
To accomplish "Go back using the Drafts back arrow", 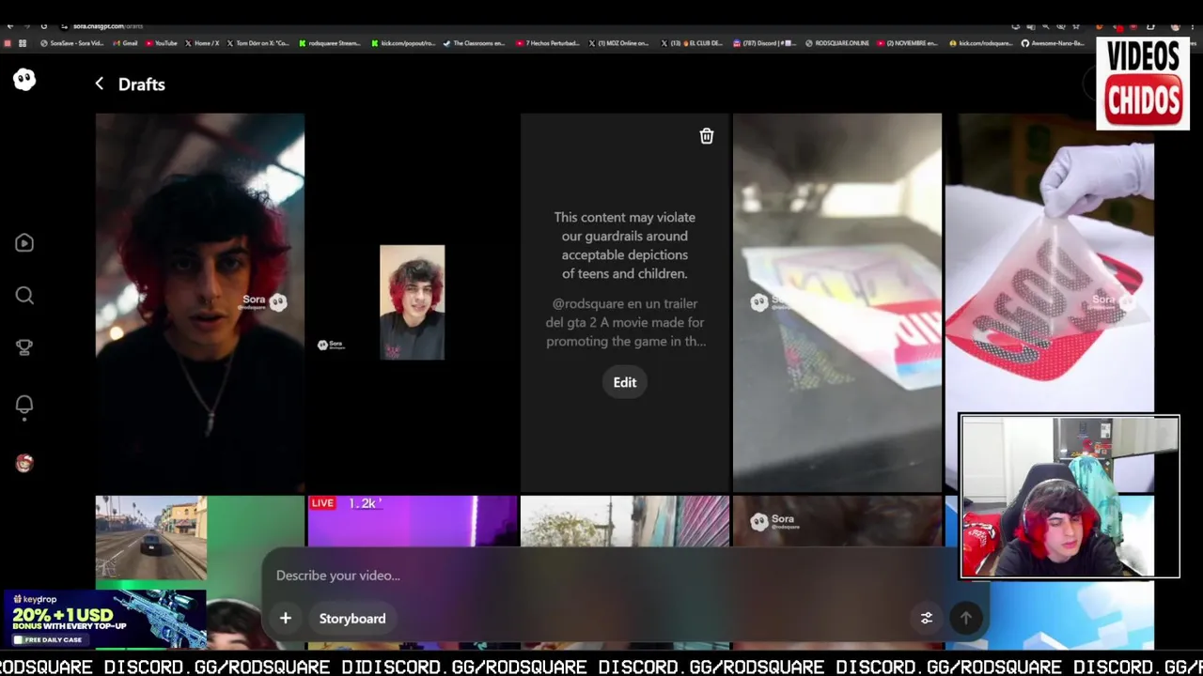I will point(99,84).
